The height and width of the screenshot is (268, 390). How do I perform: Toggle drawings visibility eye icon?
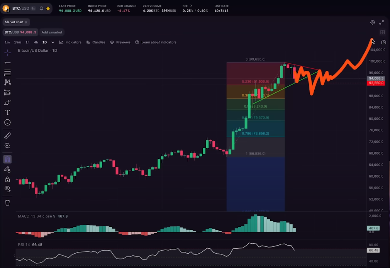tap(7, 189)
